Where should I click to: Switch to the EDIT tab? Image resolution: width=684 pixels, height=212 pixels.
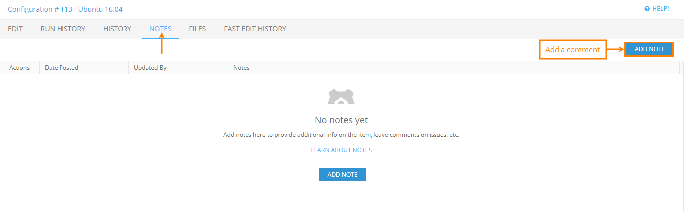15,29
